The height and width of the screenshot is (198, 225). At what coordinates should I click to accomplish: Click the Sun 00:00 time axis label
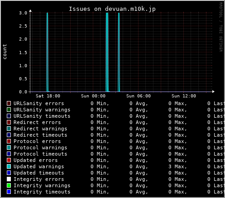pyautogui.click(x=93, y=96)
